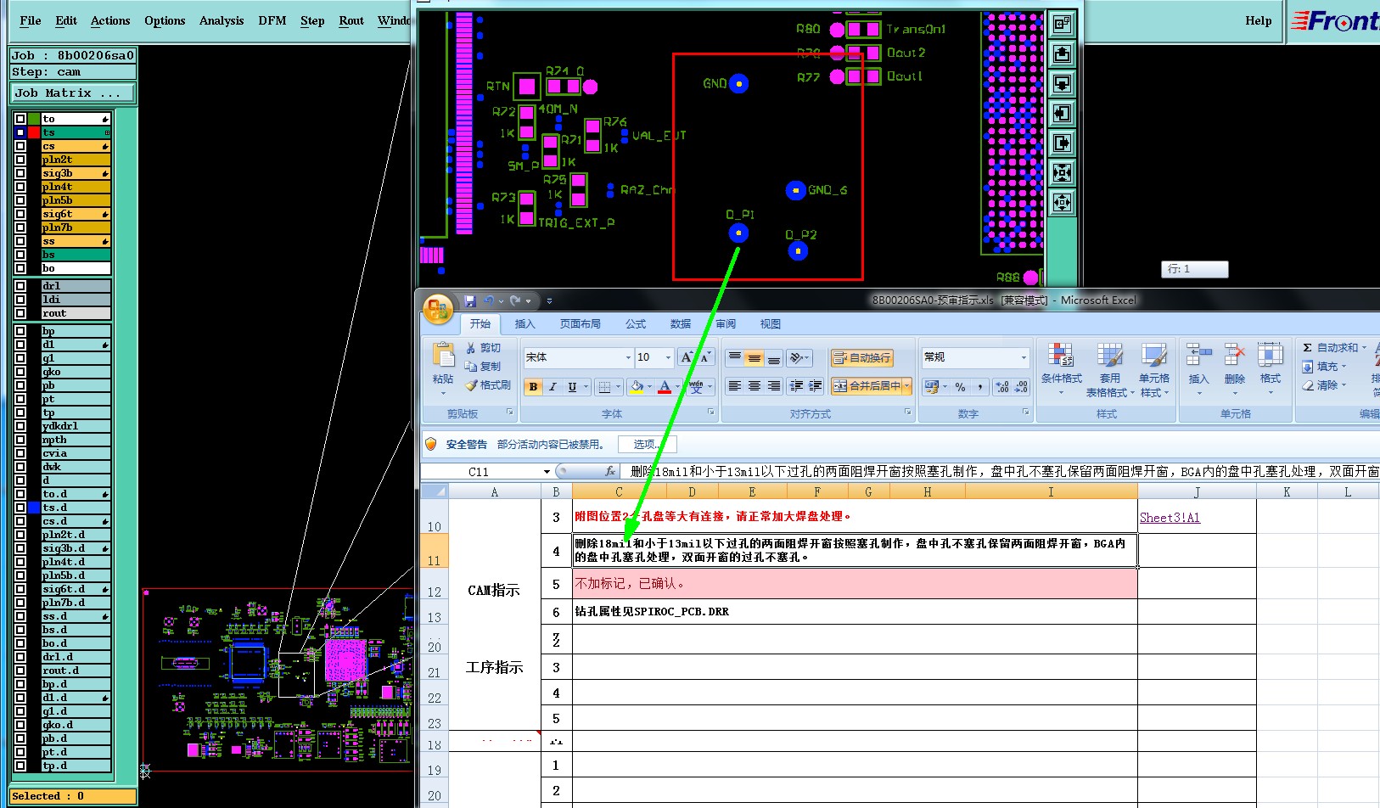This screenshot has height=808, width=1380.
Task: Click the 自动换行 wrap text button
Action: pyautogui.click(x=862, y=358)
